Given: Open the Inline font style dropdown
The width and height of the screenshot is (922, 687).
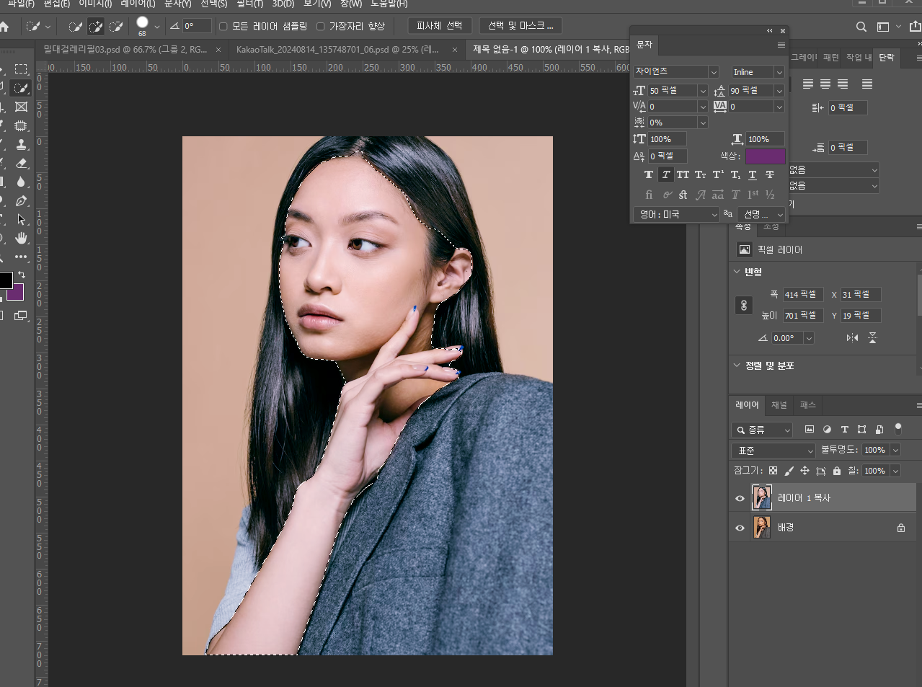Looking at the screenshot, I should (779, 72).
